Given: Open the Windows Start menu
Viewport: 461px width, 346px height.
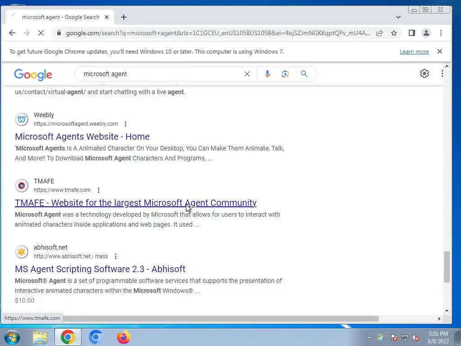Looking at the screenshot, I should [x=12, y=337].
